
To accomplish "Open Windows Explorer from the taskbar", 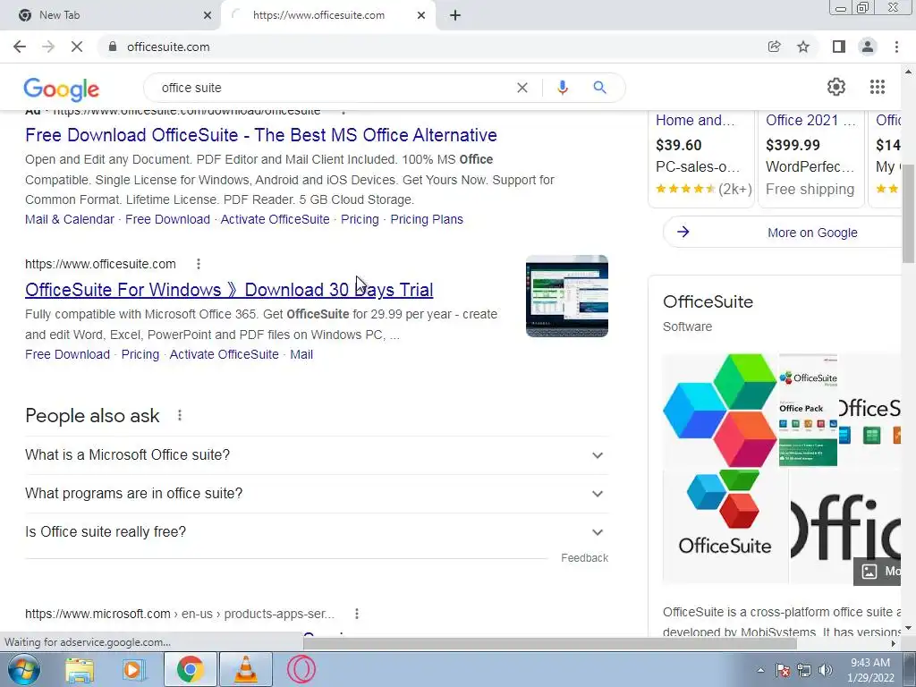I will [x=80, y=669].
